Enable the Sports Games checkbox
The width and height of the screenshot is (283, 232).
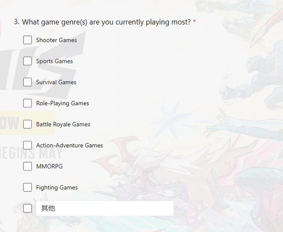pyautogui.click(x=27, y=61)
